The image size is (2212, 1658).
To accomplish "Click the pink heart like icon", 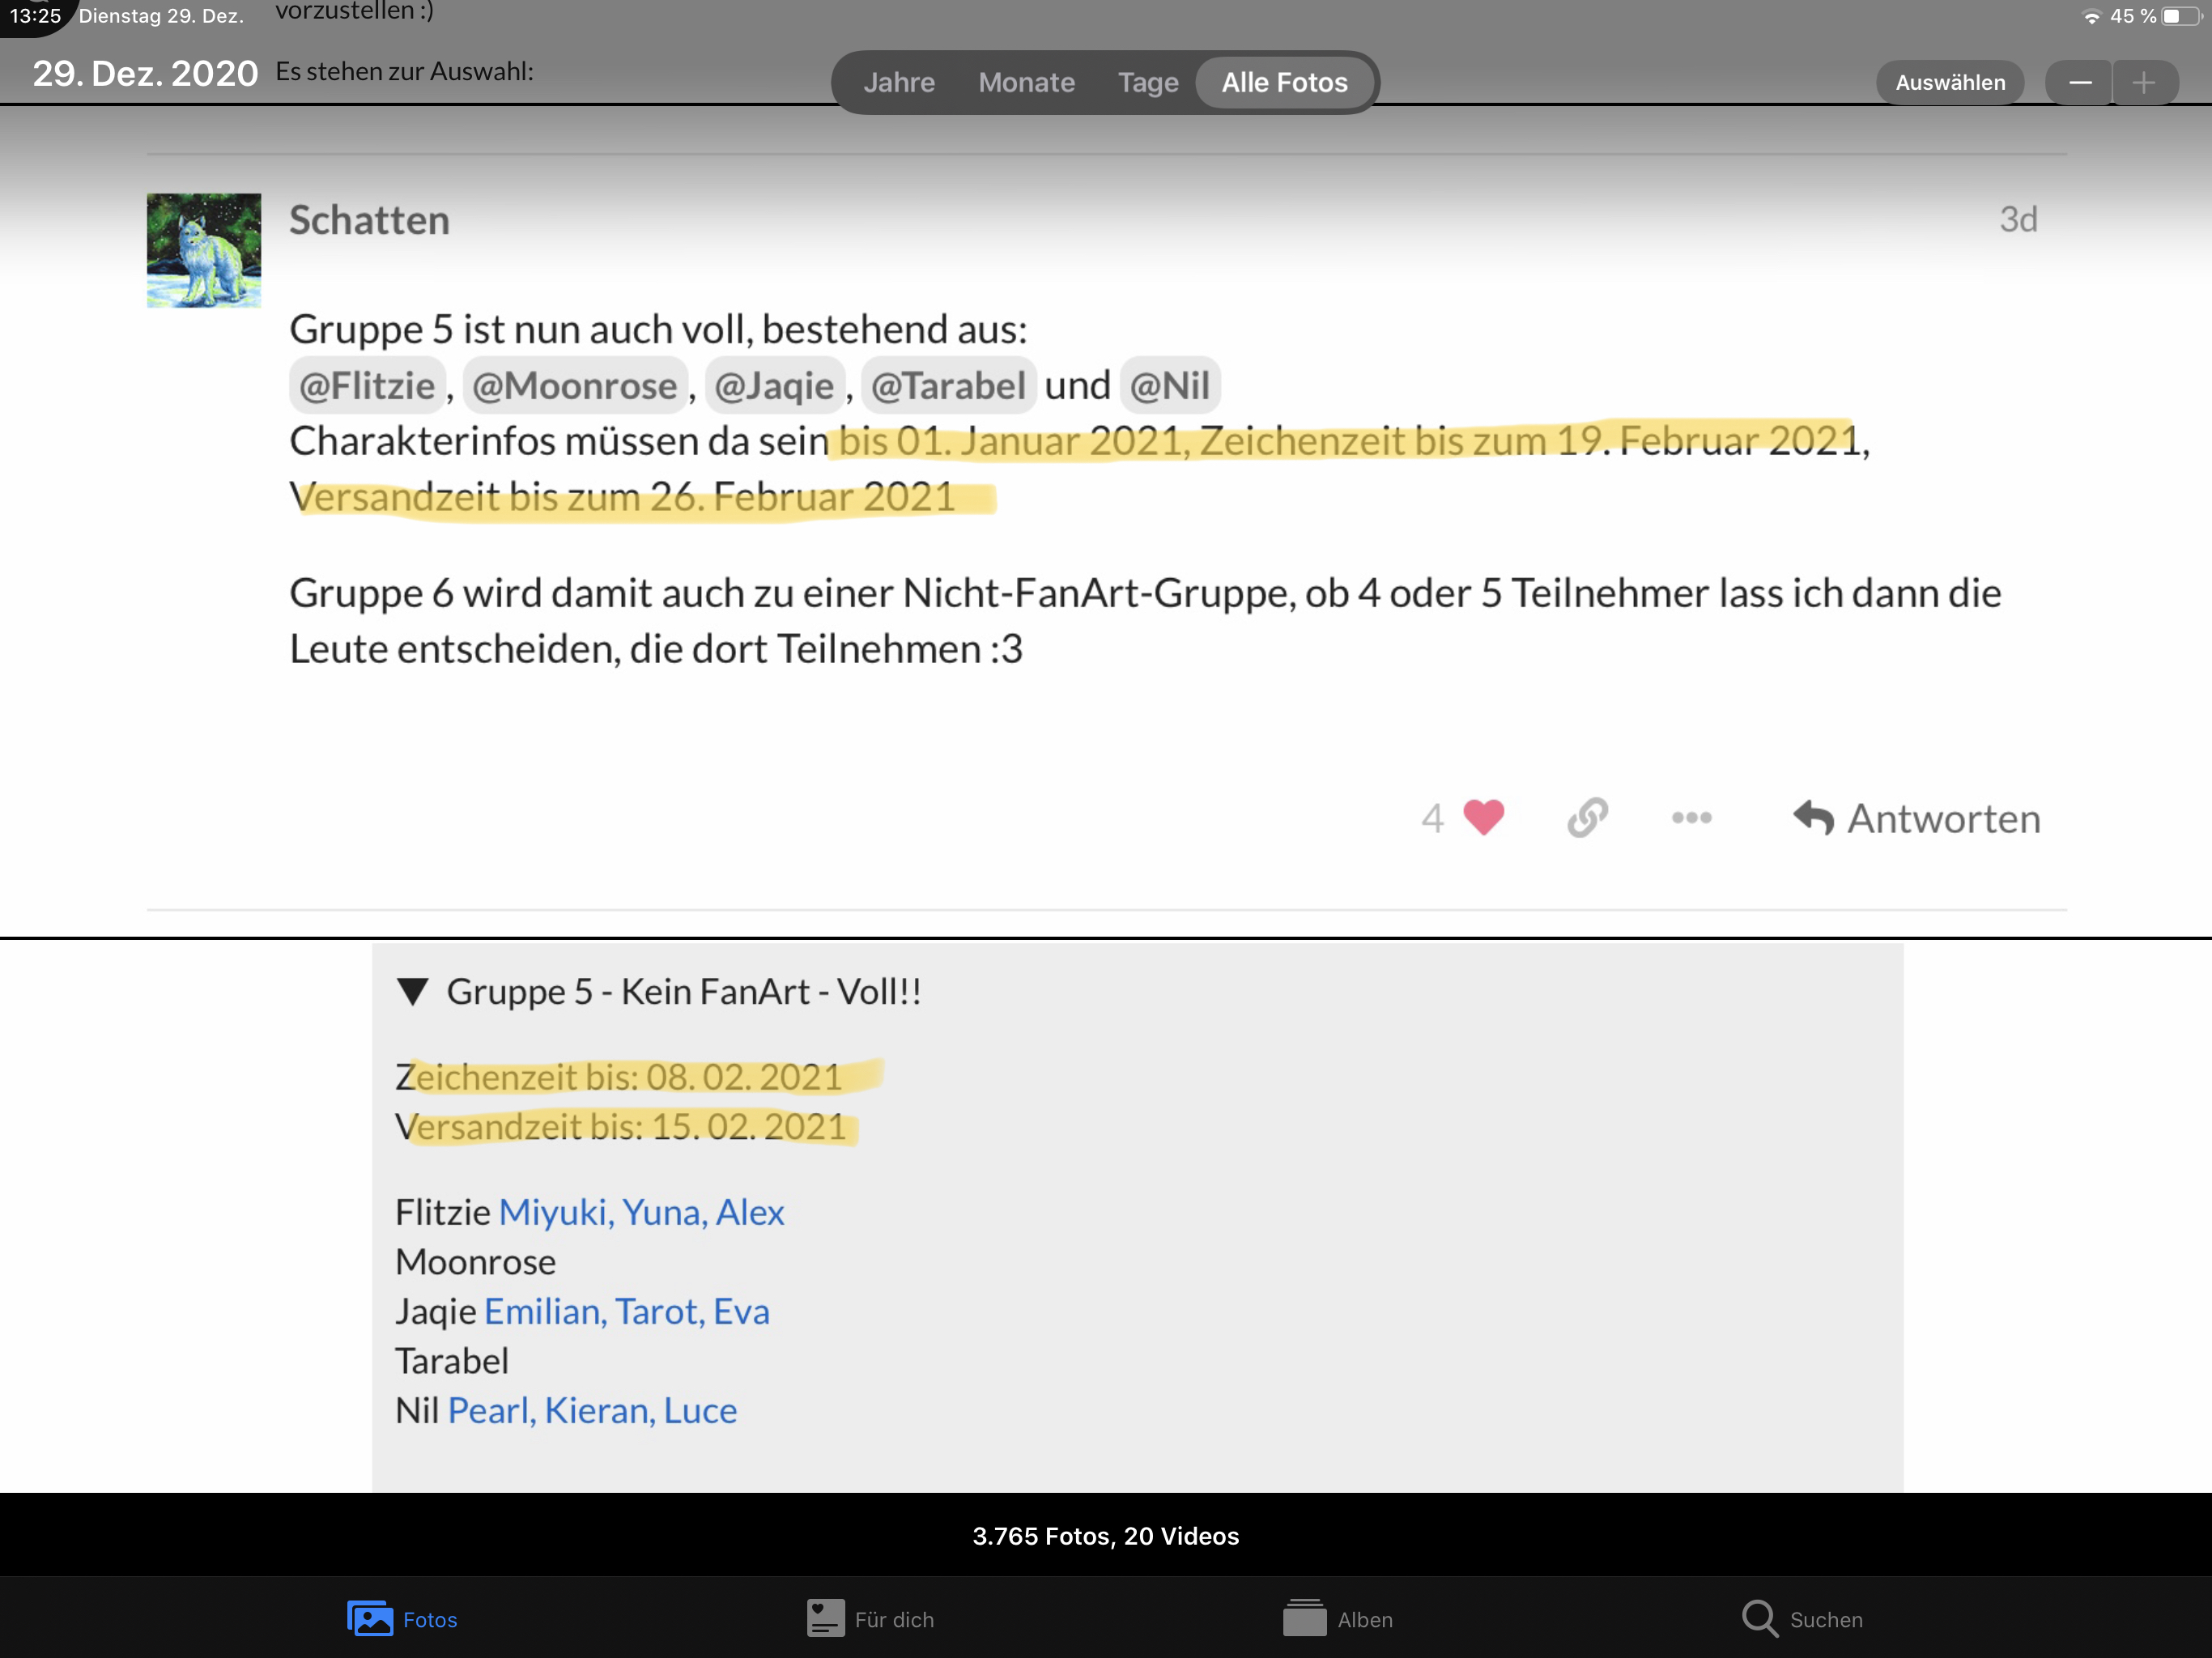I will [x=1483, y=817].
